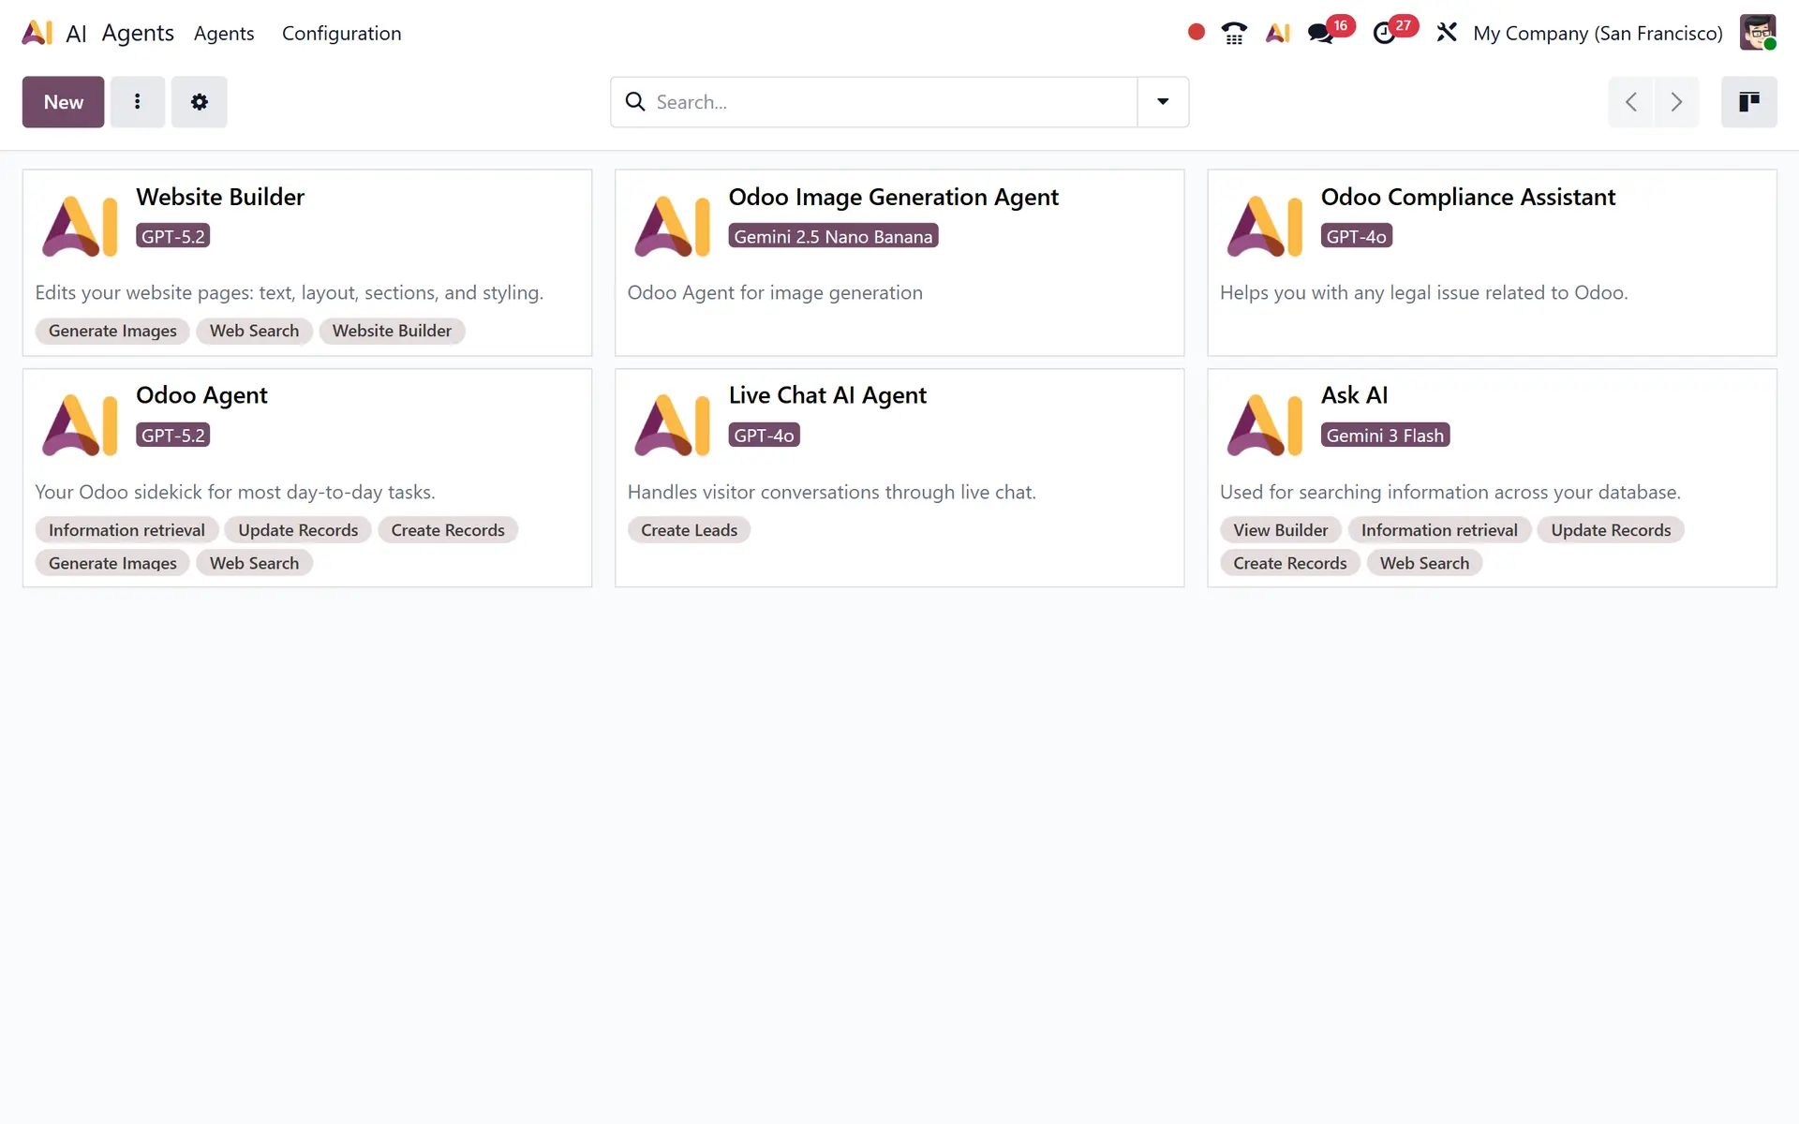Click the Odoo Agent card AI logo
Viewport: 1799px width, 1124px height.
coord(80,424)
